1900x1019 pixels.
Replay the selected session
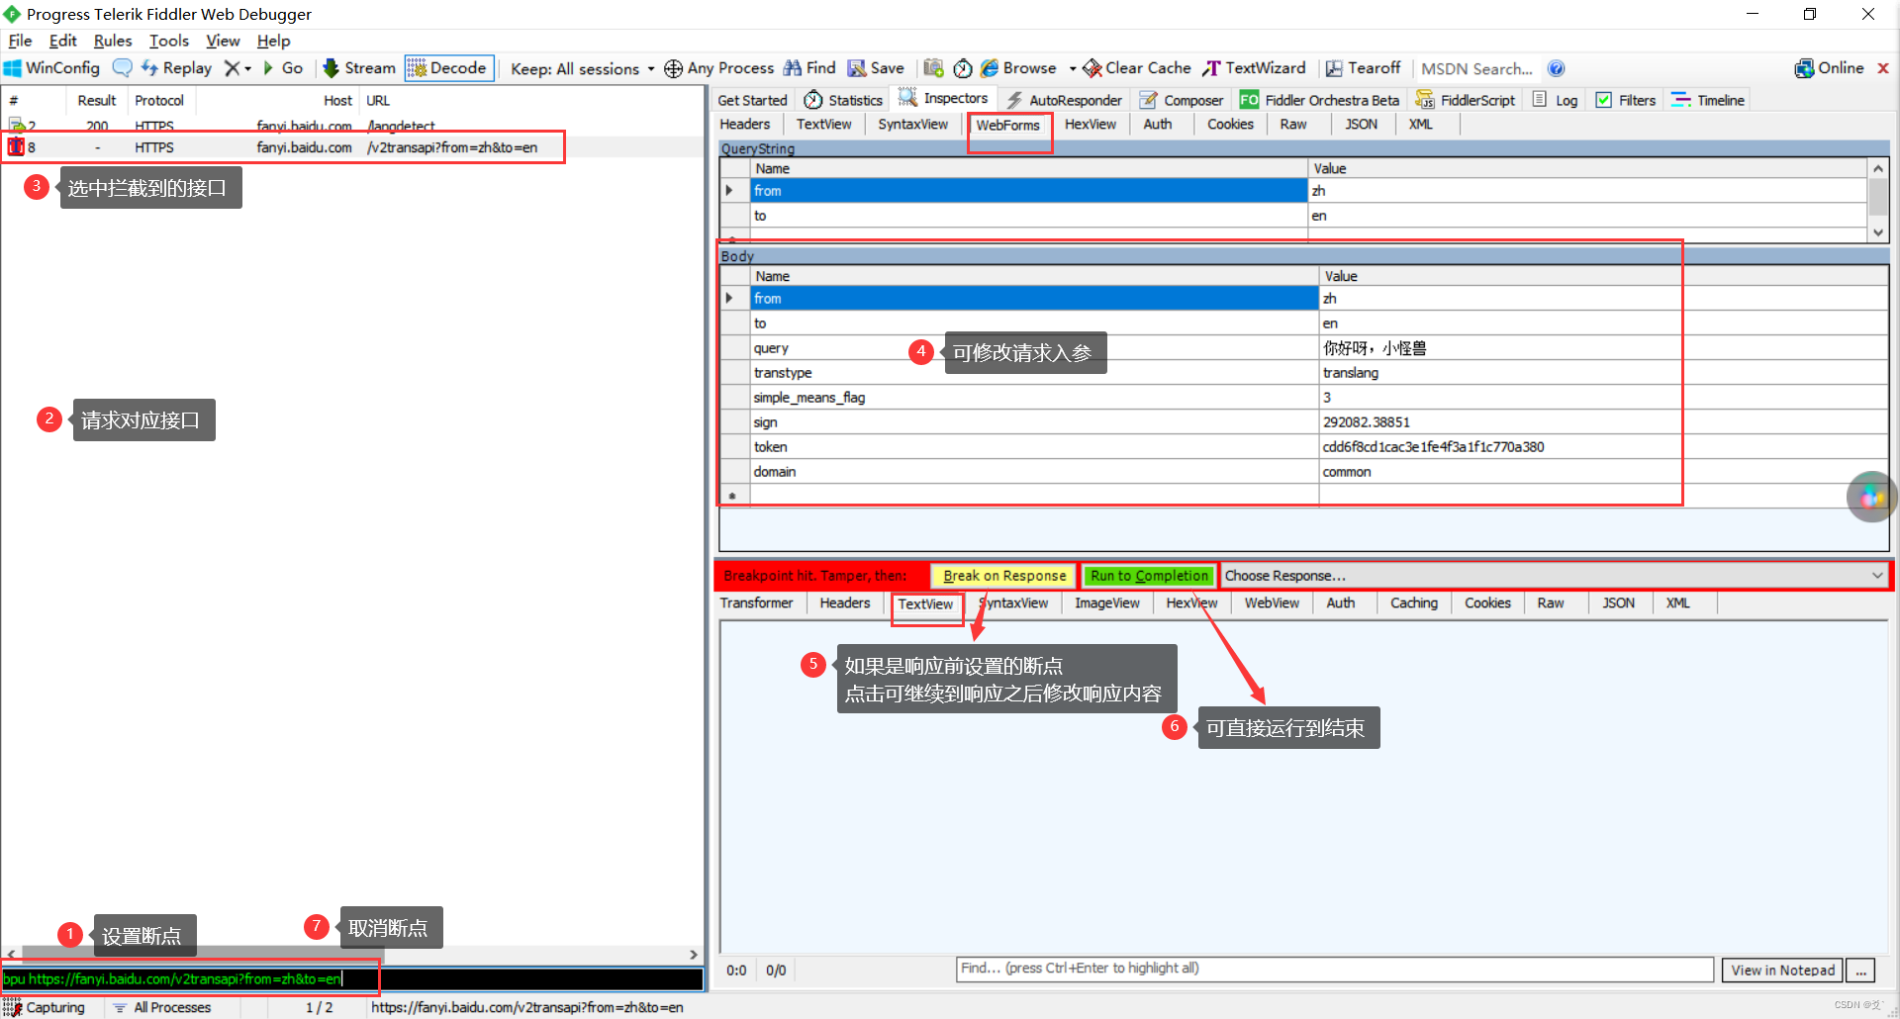point(176,68)
